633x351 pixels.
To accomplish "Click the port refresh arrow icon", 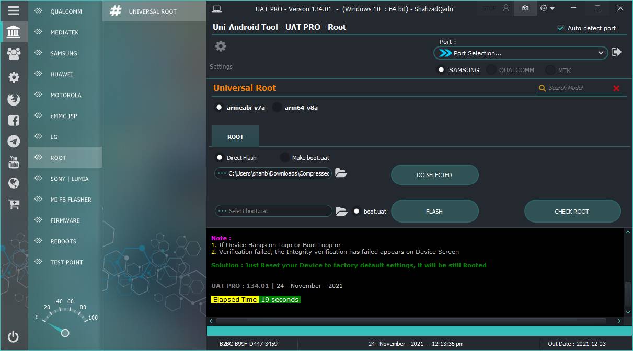I will tap(617, 52).
